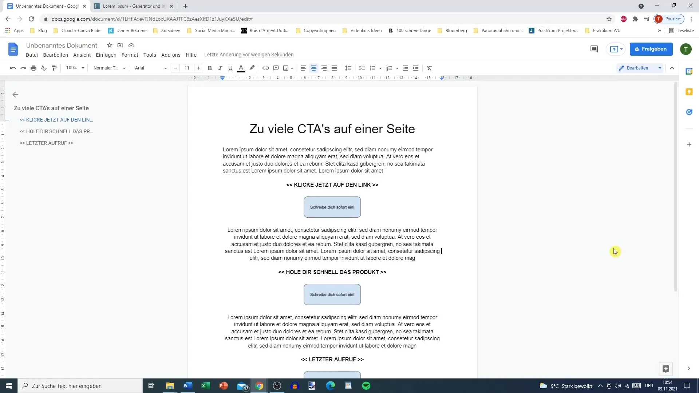The width and height of the screenshot is (699, 393).
Task: Click the document title Unbenanntes Dokument
Action: 62,45
